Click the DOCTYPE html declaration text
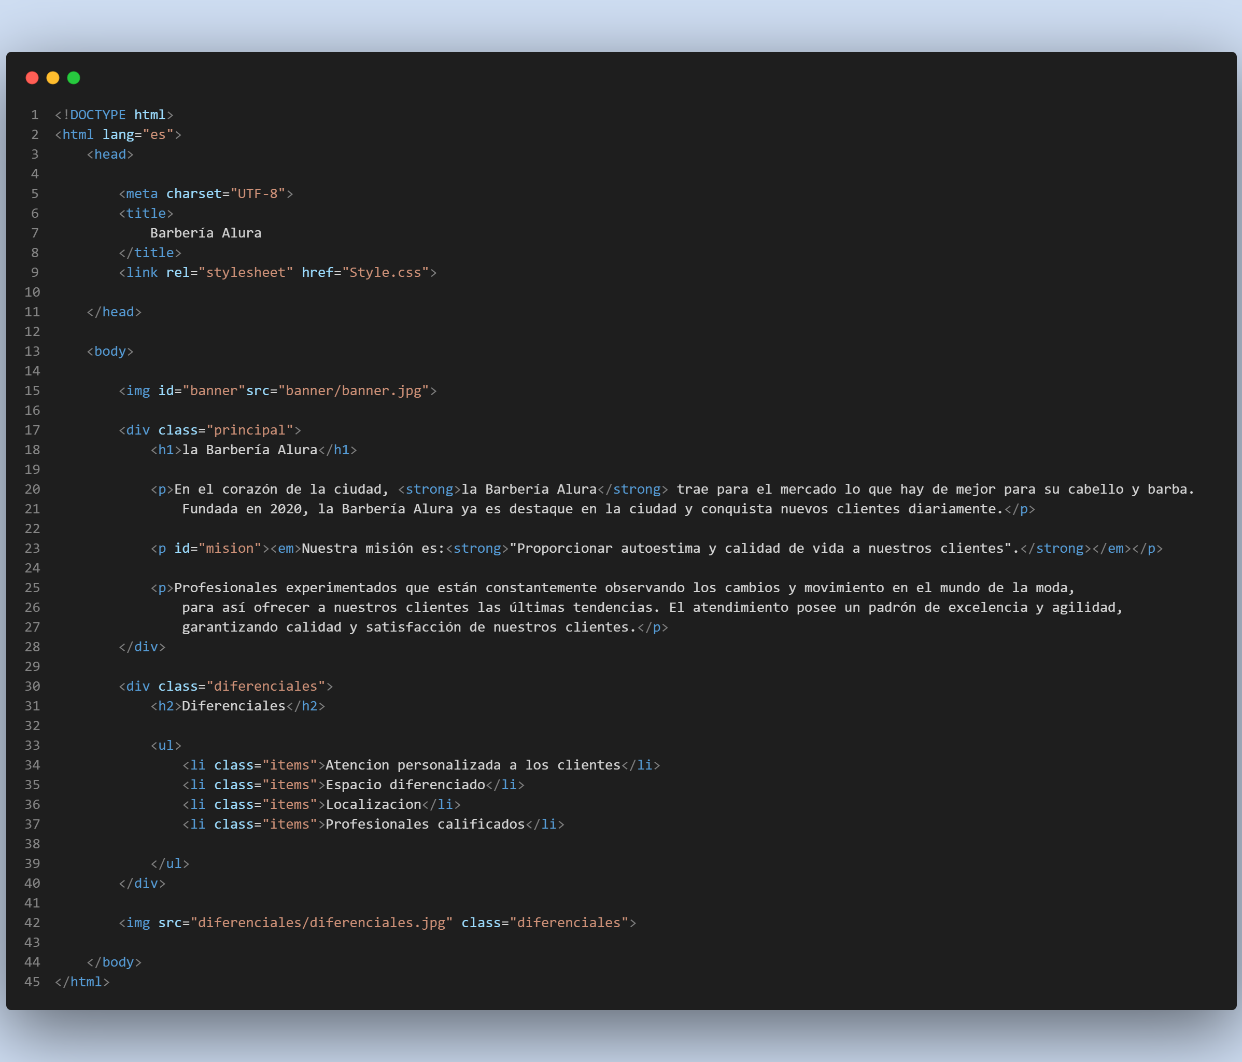The width and height of the screenshot is (1242, 1062). [x=114, y=115]
